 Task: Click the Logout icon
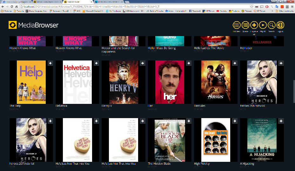[280, 25]
